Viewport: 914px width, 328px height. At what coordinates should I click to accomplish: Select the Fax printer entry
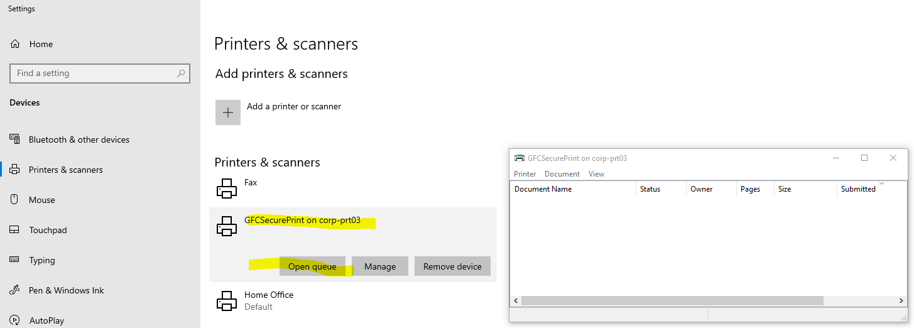click(251, 183)
